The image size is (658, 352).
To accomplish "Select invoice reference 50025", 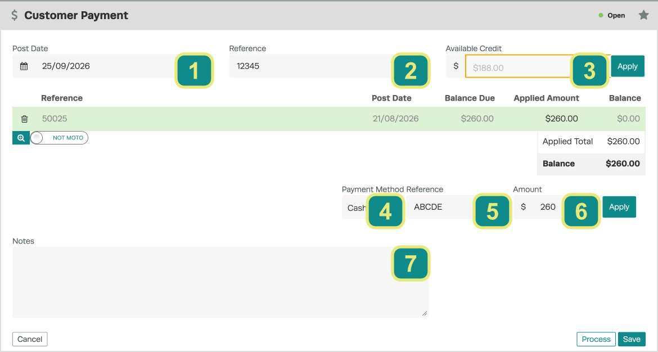I will coord(55,119).
